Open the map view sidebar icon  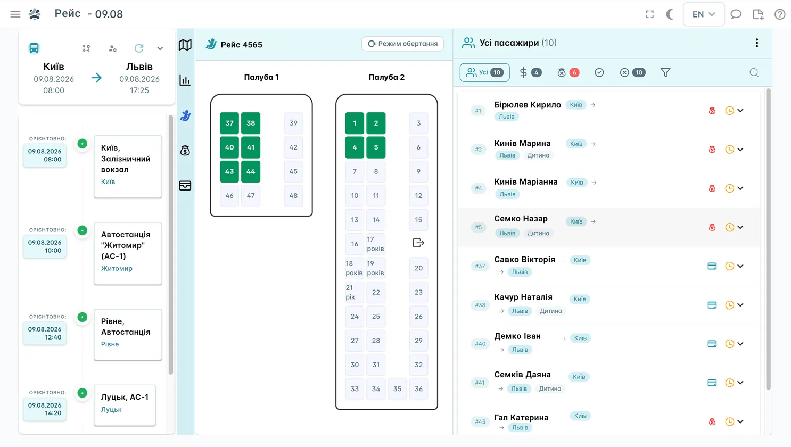pyautogui.click(x=185, y=45)
